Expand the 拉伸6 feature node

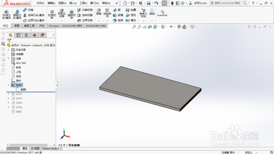pyautogui.click(x=8, y=107)
